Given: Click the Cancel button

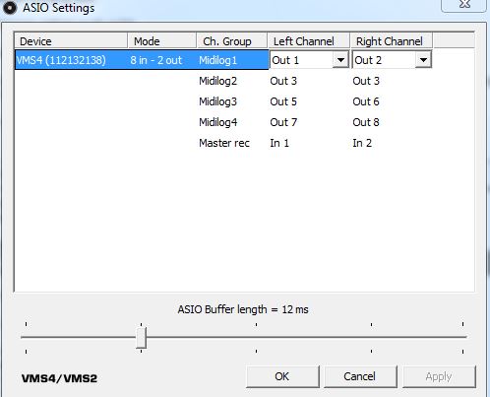Looking at the screenshot, I should tap(360, 376).
